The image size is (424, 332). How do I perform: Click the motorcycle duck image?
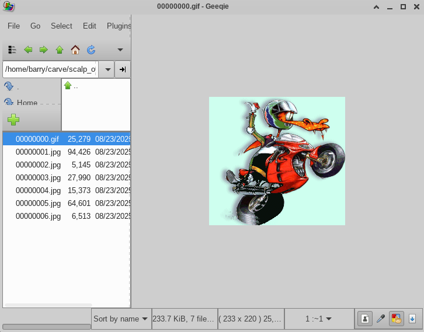(277, 160)
